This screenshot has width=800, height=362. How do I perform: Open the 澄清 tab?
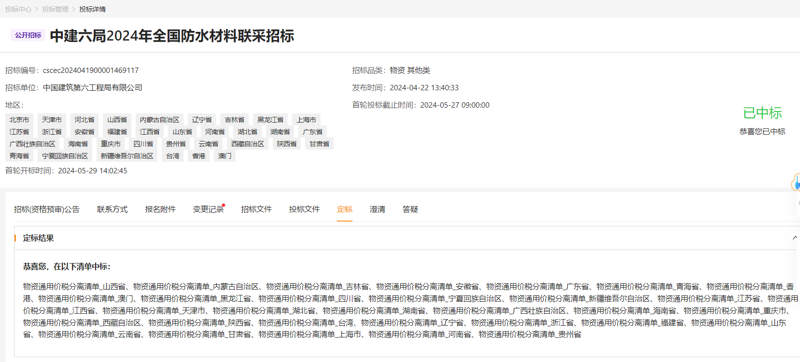[x=378, y=209]
